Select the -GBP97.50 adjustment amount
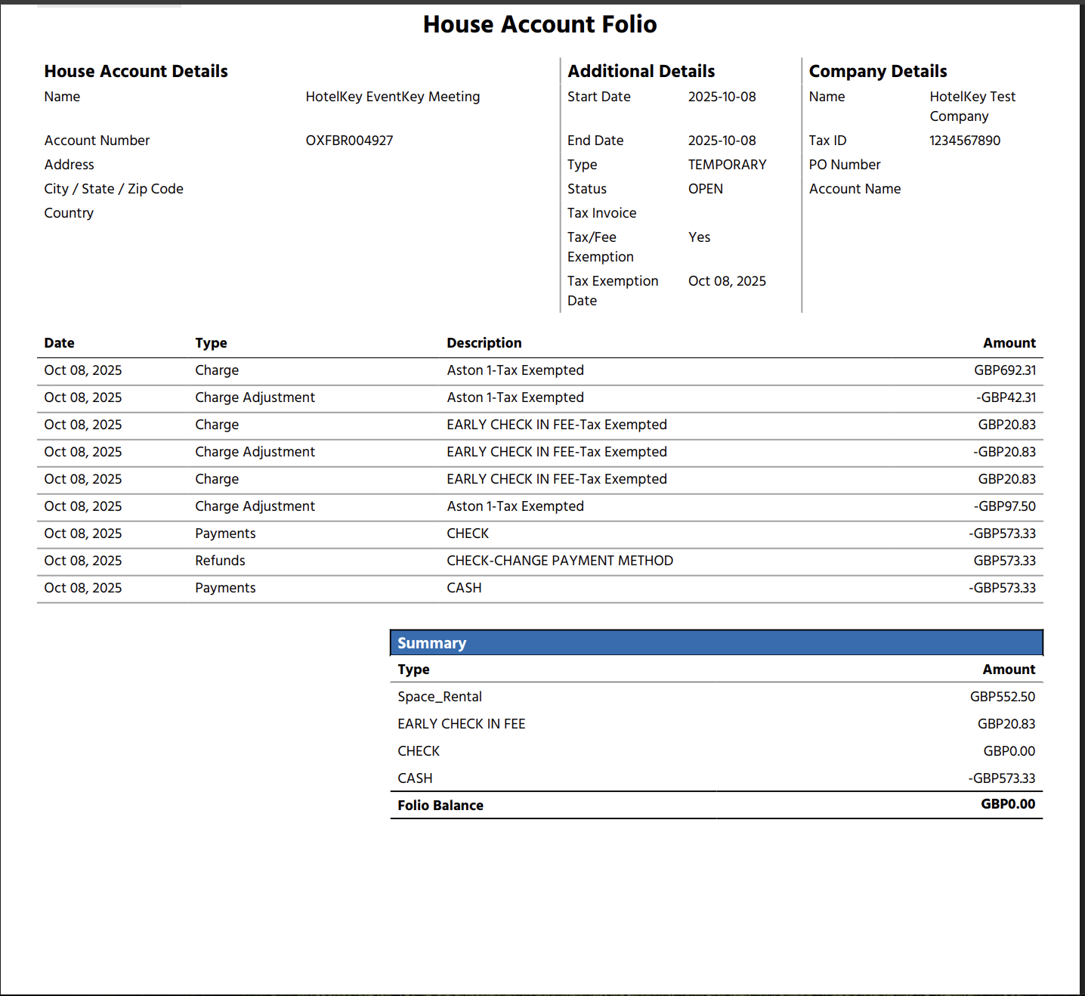 1004,506
